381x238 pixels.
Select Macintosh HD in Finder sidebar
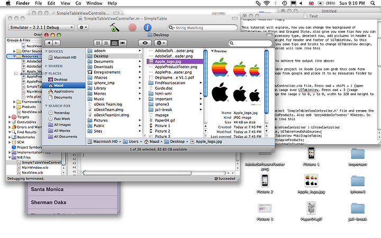pyautogui.click(x=62, y=57)
